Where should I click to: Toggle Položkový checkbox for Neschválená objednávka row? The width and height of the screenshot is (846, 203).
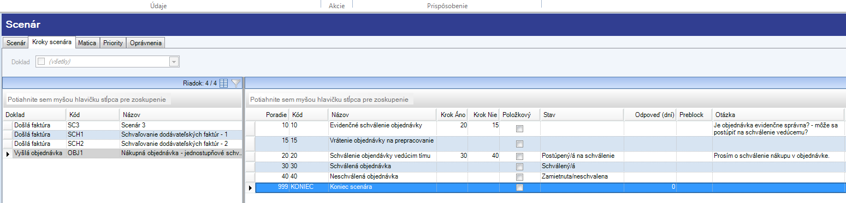pyautogui.click(x=519, y=177)
